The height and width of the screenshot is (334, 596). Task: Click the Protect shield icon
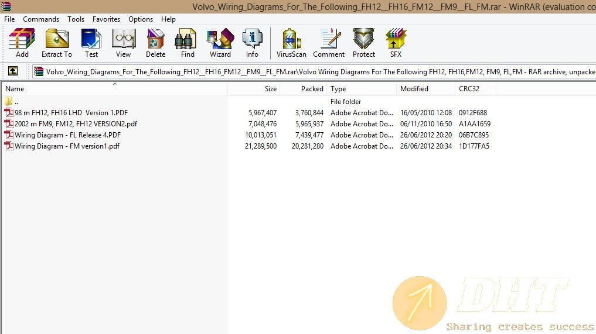[x=364, y=43]
